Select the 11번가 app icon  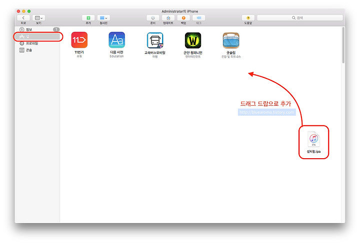[79, 40]
